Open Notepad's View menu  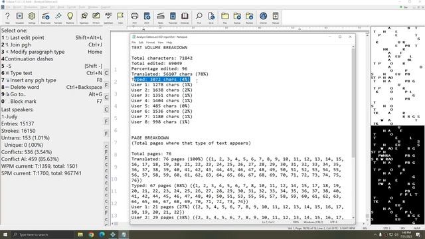click(161, 42)
